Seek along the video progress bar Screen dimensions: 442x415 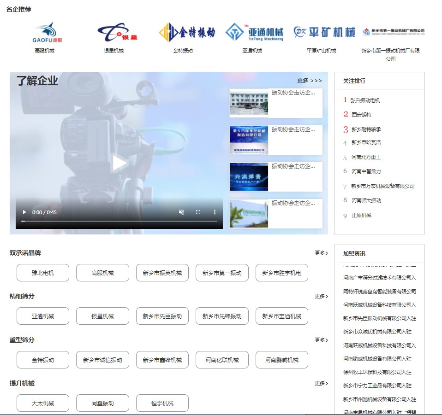pyautogui.click(x=119, y=222)
